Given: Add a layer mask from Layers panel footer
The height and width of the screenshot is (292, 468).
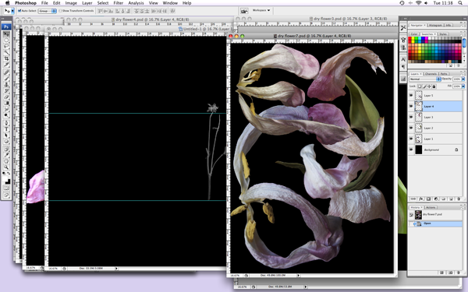Looking at the screenshot, I should 428,199.
